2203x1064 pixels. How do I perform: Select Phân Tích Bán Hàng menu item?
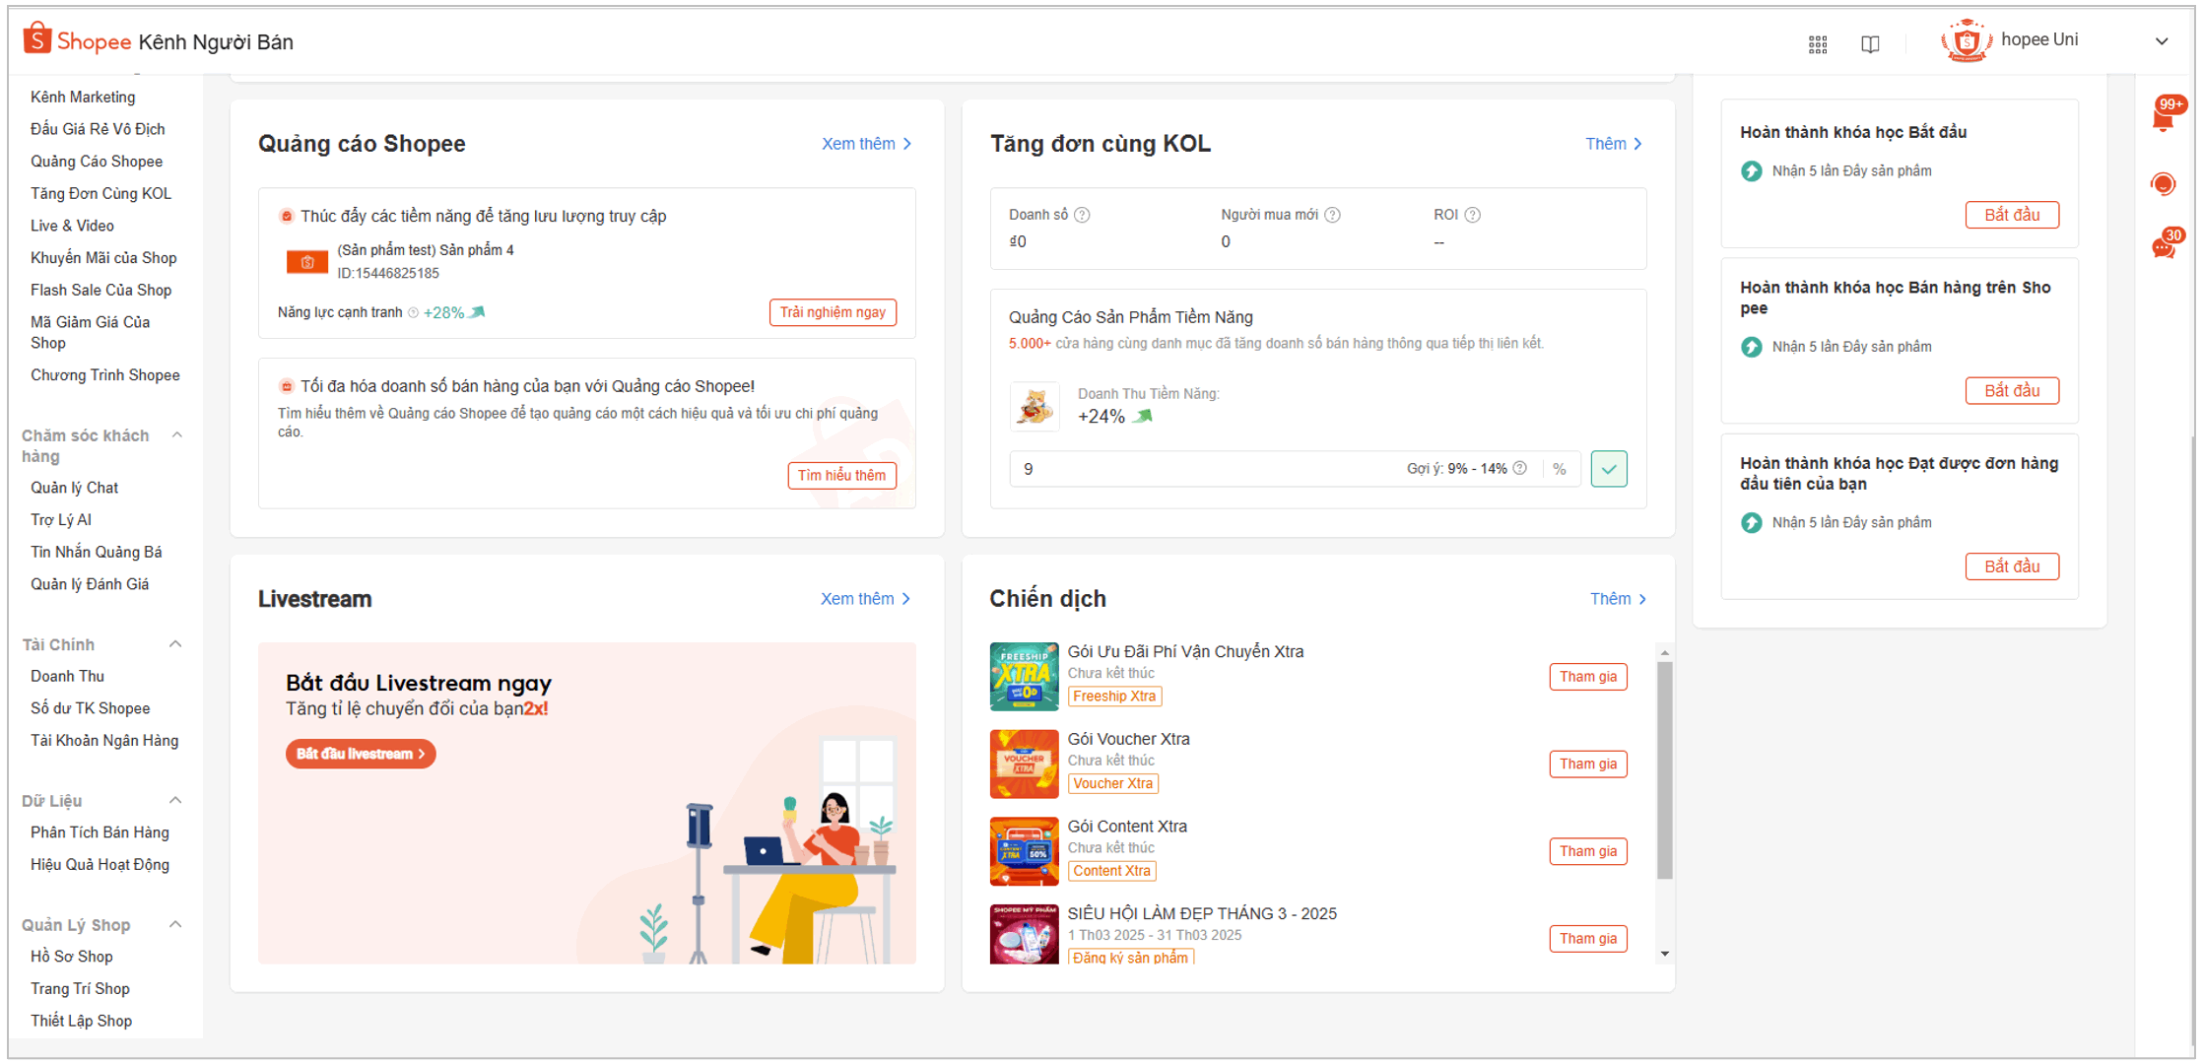(x=100, y=832)
